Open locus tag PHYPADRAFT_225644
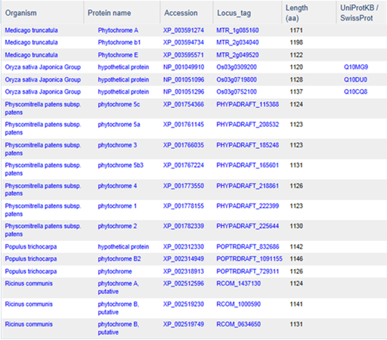Viewport: 387px width, 340px height. 247,226
